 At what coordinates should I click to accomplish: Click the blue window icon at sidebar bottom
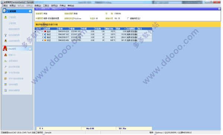click(6, 90)
